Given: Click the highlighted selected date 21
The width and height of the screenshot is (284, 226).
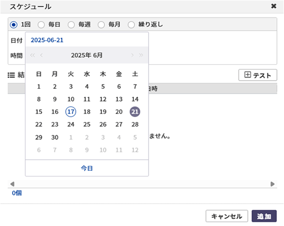Looking at the screenshot, I should 135,112.
